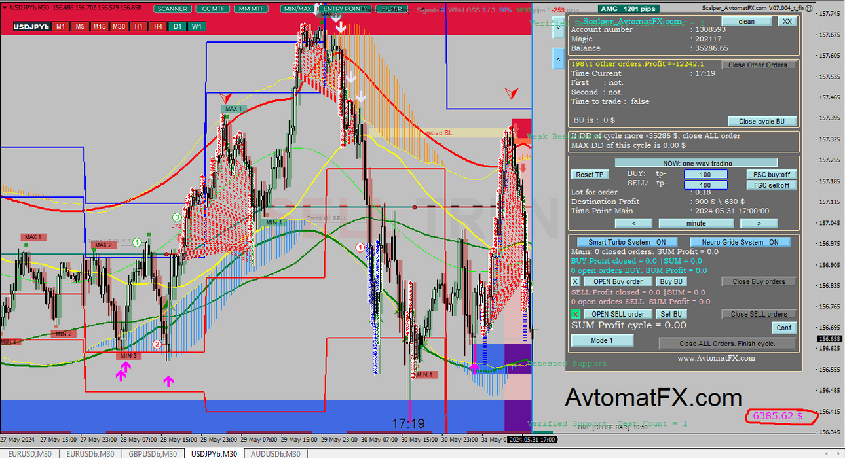Select the D1 timeframe button
The image size is (845, 458).
pyautogui.click(x=177, y=26)
